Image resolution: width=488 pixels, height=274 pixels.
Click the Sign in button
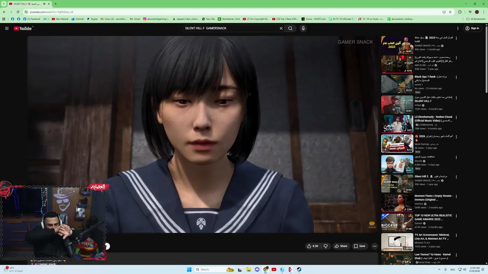click(472, 29)
